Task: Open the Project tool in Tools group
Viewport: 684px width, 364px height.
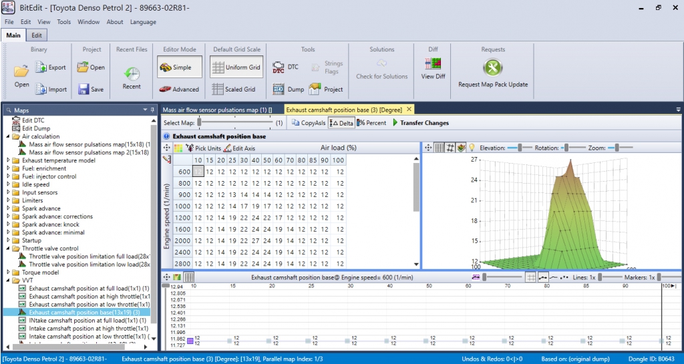Action: pyautogui.click(x=326, y=89)
